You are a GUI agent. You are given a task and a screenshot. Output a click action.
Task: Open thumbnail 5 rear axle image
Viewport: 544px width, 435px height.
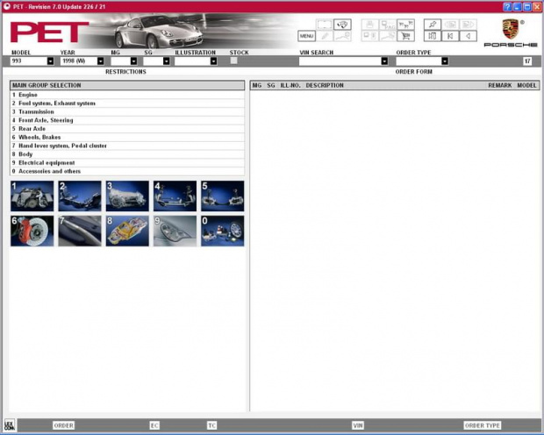tap(222, 196)
